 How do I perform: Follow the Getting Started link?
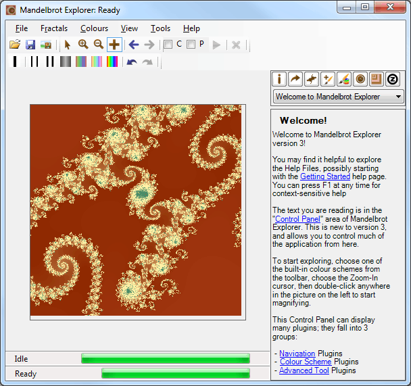pyautogui.click(x=325, y=176)
